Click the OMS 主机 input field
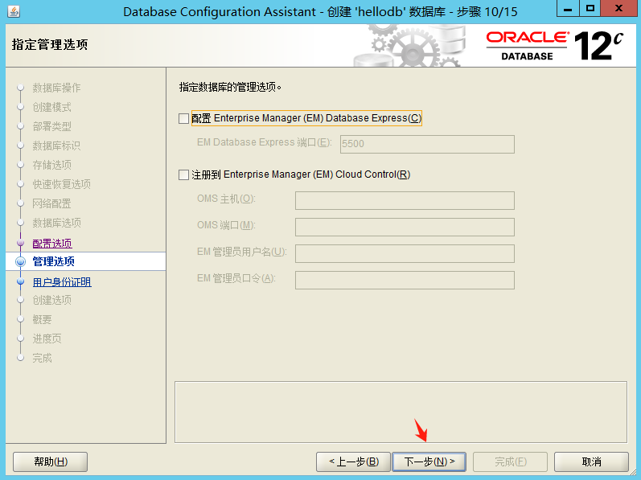Viewport: 641px width, 480px height. (x=405, y=200)
